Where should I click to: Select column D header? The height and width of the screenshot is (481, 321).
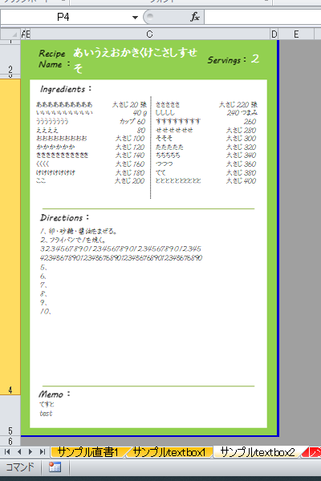pos(274,34)
